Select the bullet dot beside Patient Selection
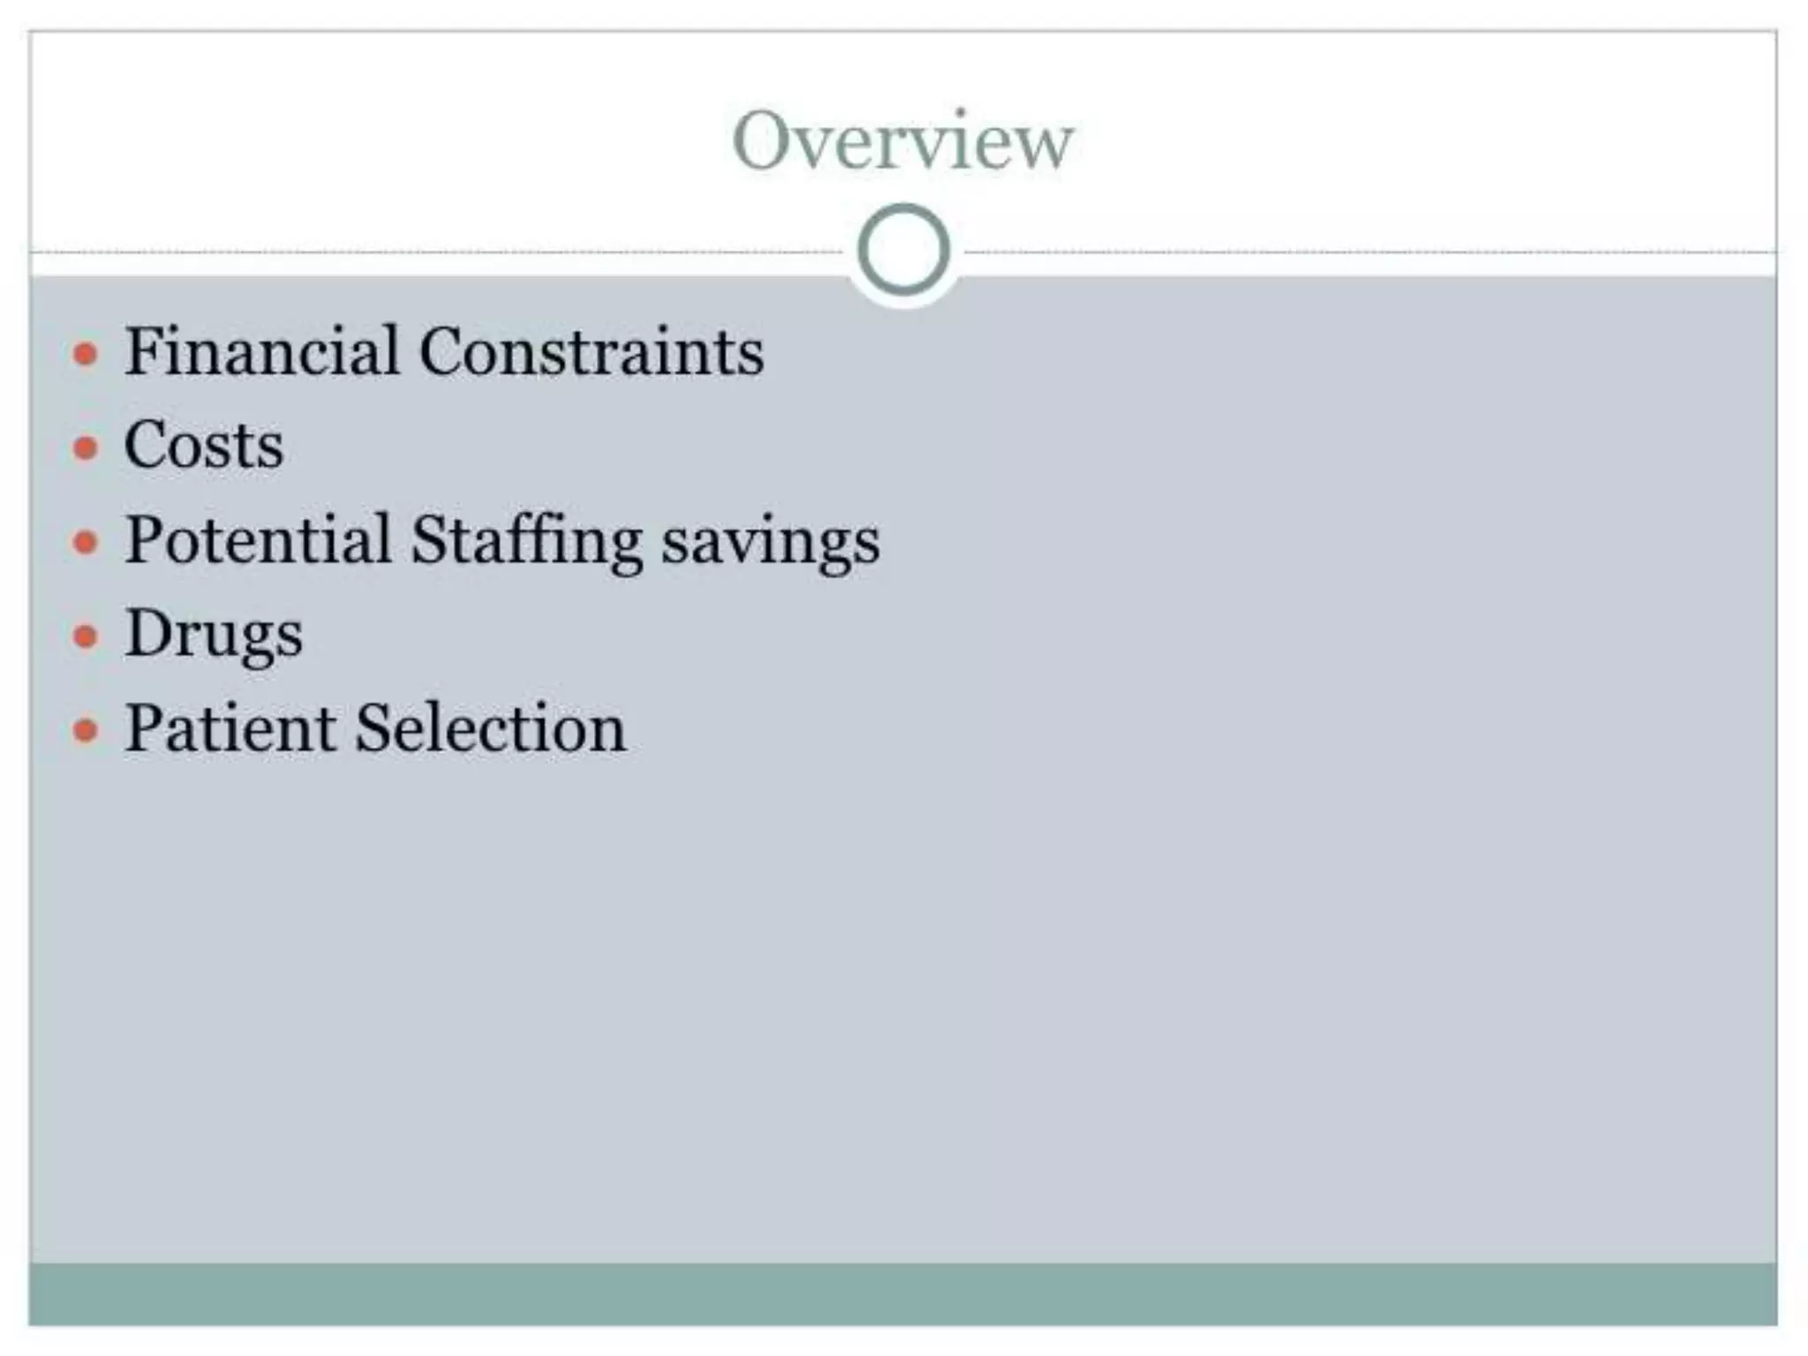The width and height of the screenshot is (1808, 1356). tap(85, 730)
